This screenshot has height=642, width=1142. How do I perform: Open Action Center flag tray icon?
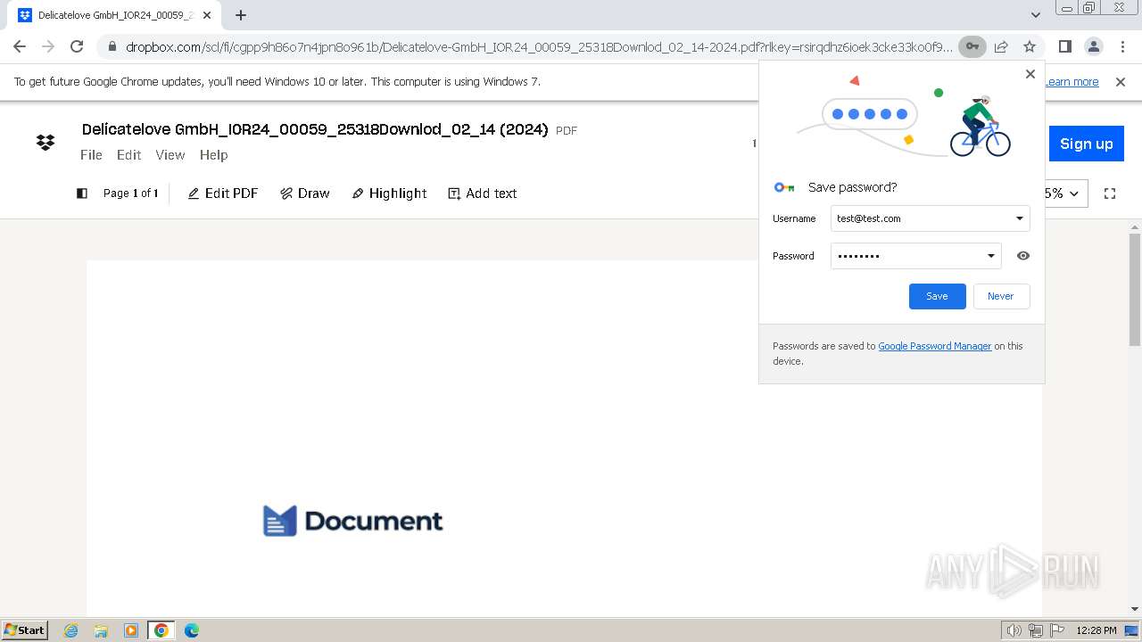point(1056,630)
